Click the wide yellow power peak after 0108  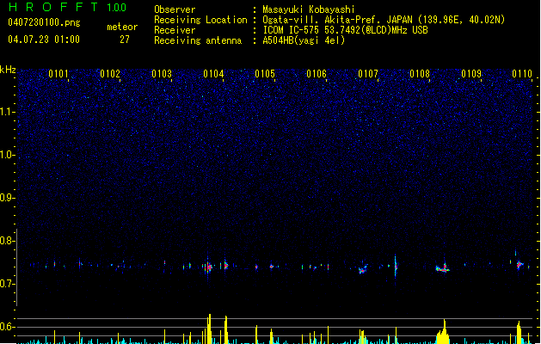(443, 332)
